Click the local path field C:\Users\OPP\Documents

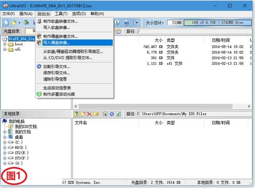tap(194, 114)
